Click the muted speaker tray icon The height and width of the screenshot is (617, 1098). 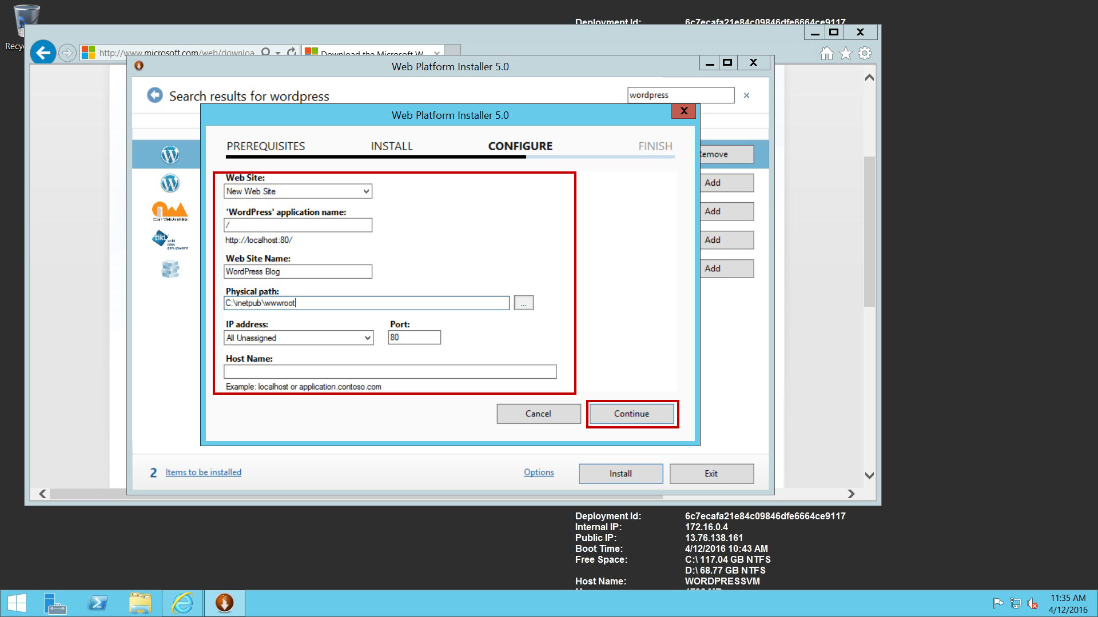pos(1033,603)
